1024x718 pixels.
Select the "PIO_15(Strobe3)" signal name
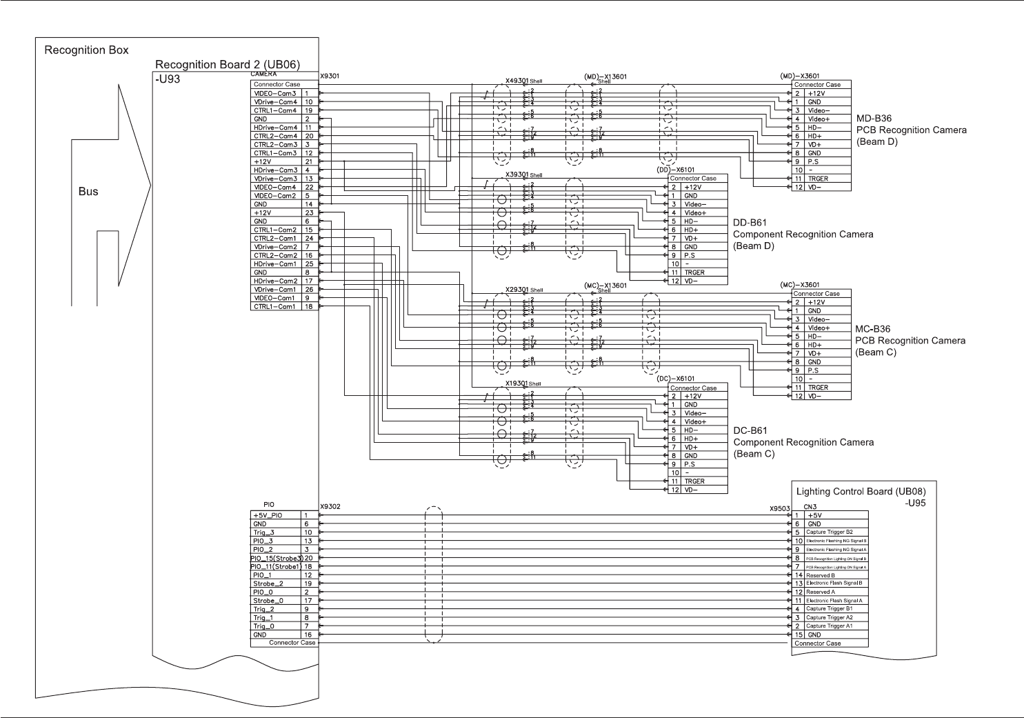click(277, 558)
